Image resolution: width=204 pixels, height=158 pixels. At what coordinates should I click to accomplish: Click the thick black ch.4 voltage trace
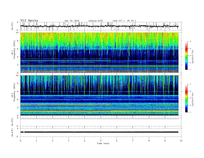pyautogui.click(x=99, y=132)
